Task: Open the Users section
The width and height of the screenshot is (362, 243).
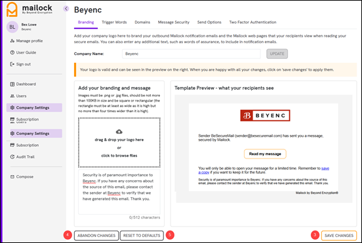Action: [x=18, y=96]
